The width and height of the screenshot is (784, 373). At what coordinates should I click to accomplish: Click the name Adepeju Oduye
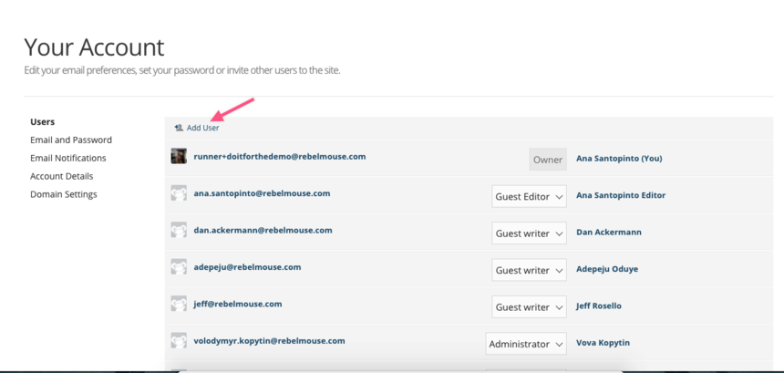607,269
